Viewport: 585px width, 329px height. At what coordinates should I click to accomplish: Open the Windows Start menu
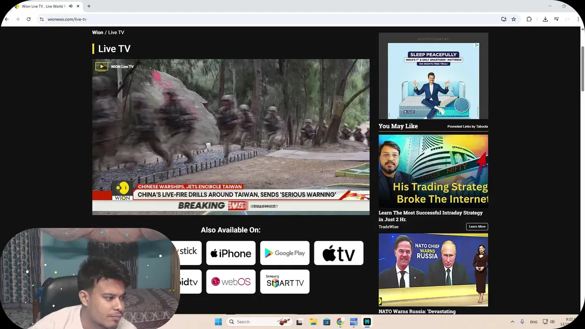tap(218, 322)
